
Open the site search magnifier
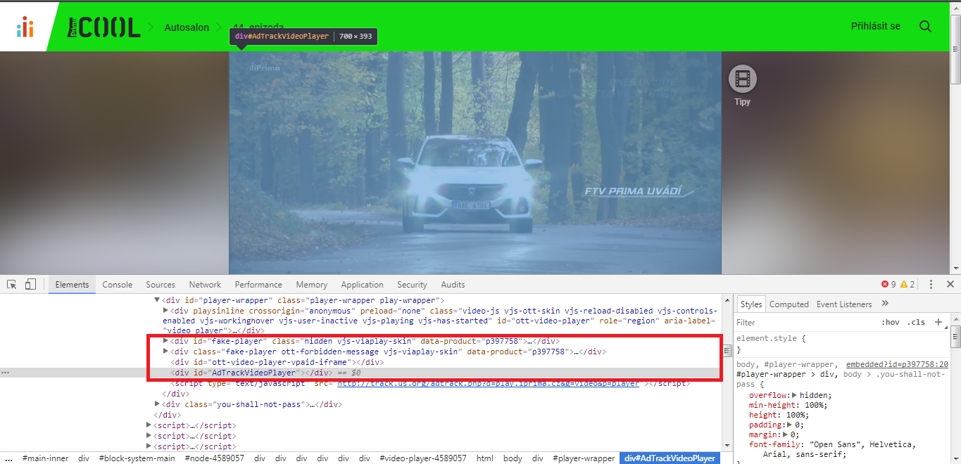click(925, 27)
